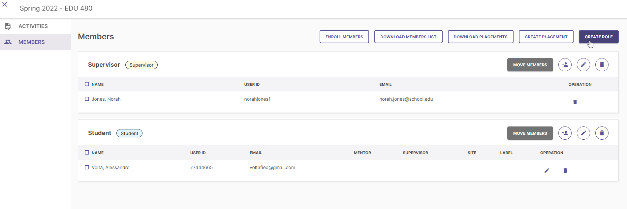Screen dimensions: 627x209
Task: Delete the Student role with trash icon
Action: coord(602,133)
